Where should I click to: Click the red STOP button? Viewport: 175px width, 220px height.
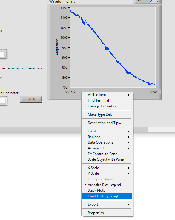tap(31, 99)
